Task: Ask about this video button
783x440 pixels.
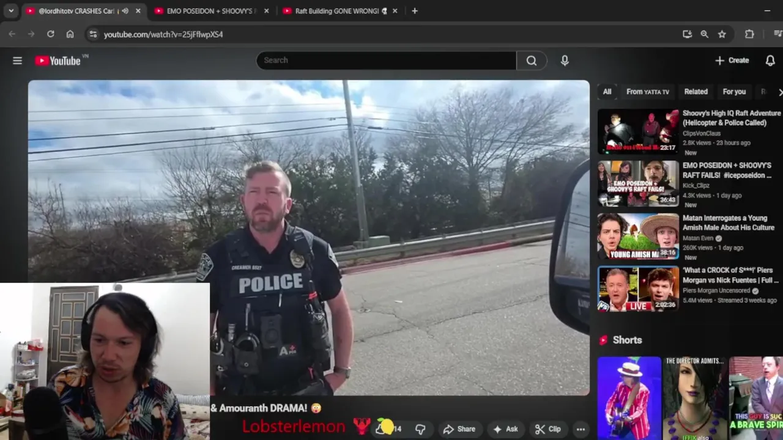Action: pos(506,429)
